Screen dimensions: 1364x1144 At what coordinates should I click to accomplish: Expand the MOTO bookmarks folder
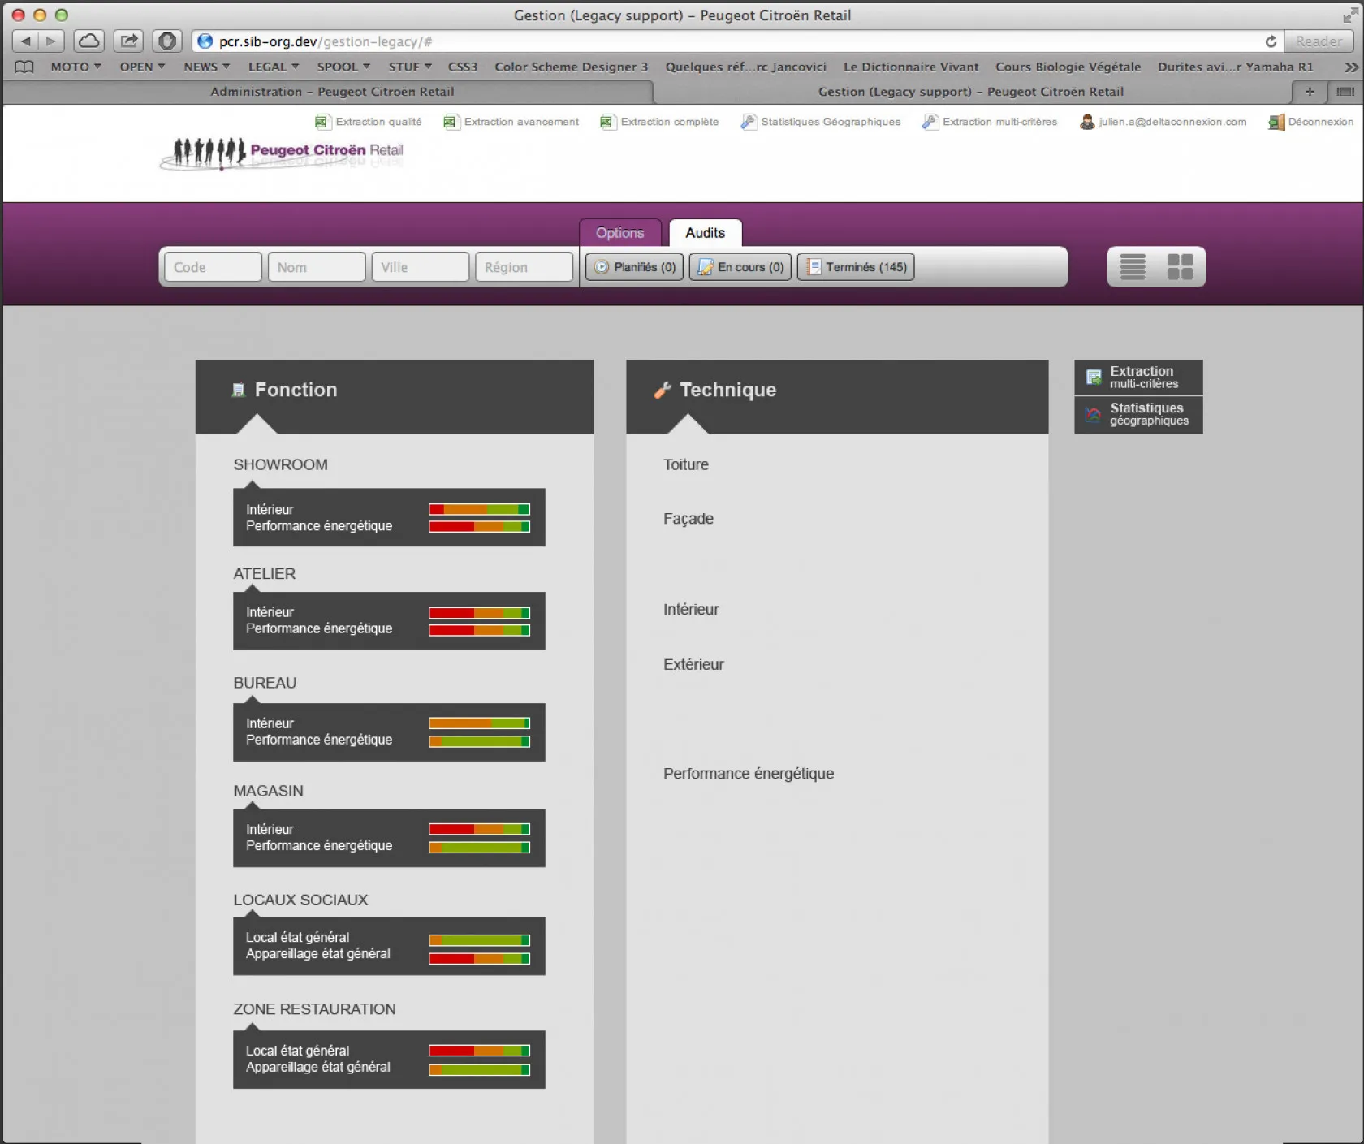point(75,67)
